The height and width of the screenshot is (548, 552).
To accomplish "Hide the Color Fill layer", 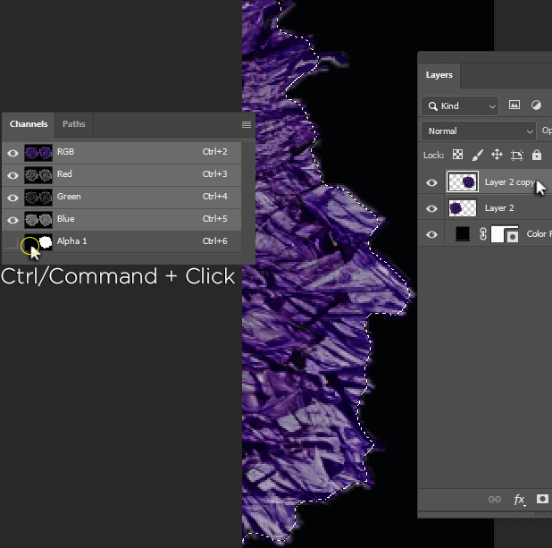I will point(431,234).
